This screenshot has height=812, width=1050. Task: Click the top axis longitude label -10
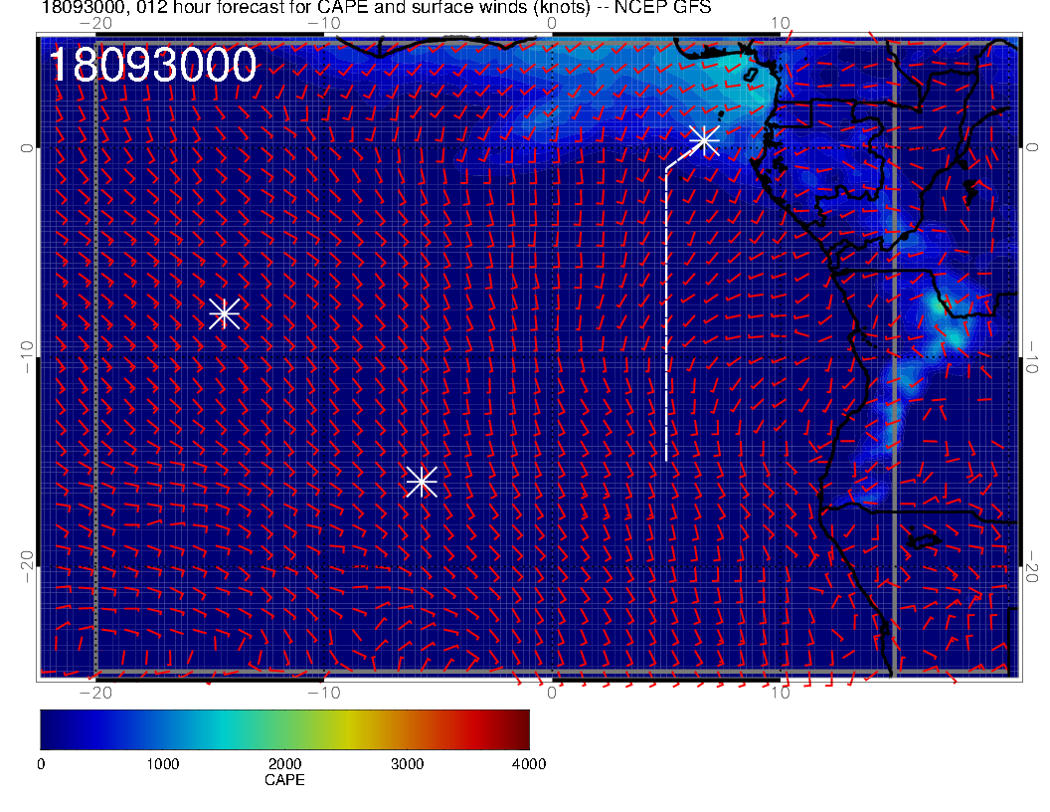[324, 23]
